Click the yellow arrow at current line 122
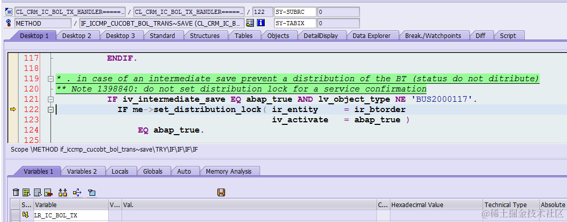 [13, 109]
